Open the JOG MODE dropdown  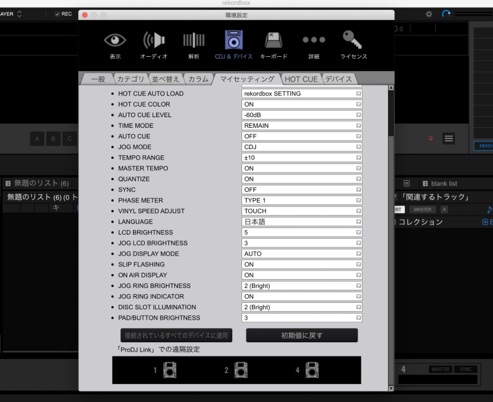pos(302,147)
